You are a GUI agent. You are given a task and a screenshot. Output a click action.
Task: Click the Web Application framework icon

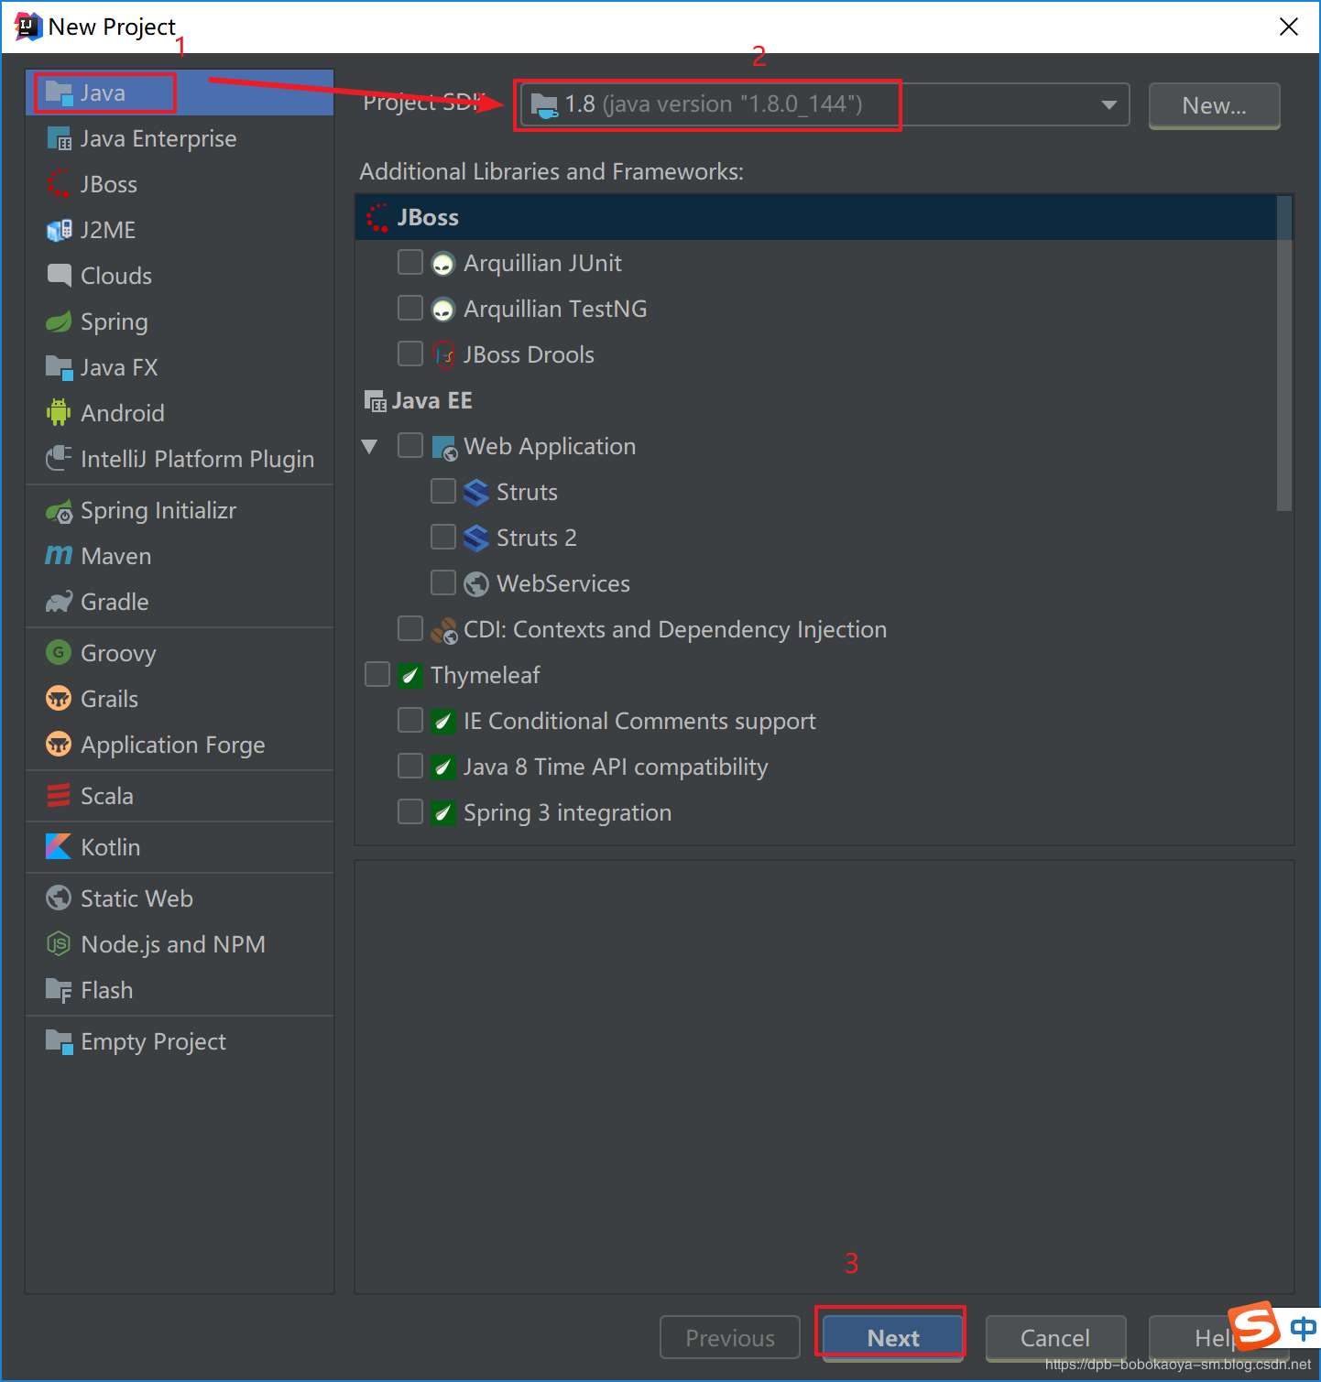point(443,448)
